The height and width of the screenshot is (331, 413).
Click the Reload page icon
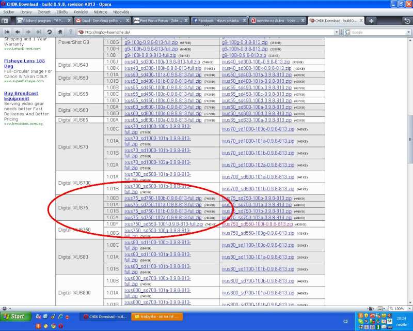[49, 32]
